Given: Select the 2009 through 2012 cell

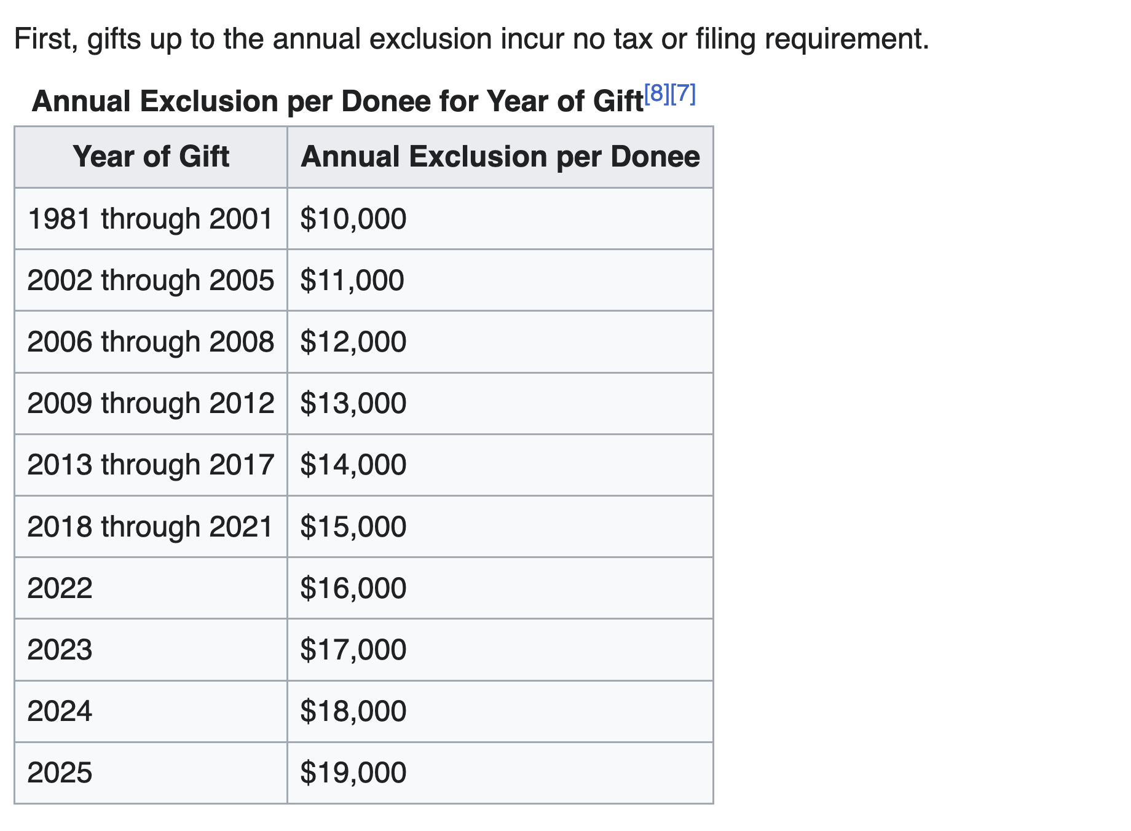Looking at the screenshot, I should tap(151, 403).
